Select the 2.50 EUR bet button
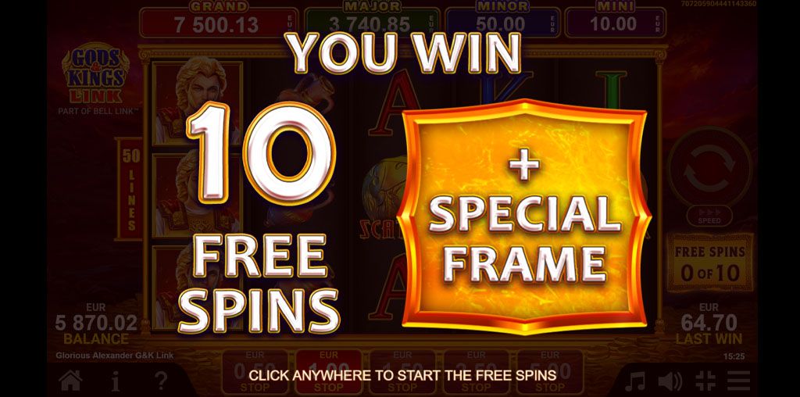Image resolution: width=800 pixels, height=397 pixels. pyautogui.click(x=476, y=372)
